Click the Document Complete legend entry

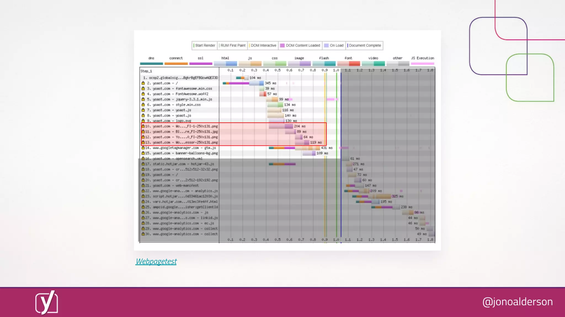(x=364, y=45)
